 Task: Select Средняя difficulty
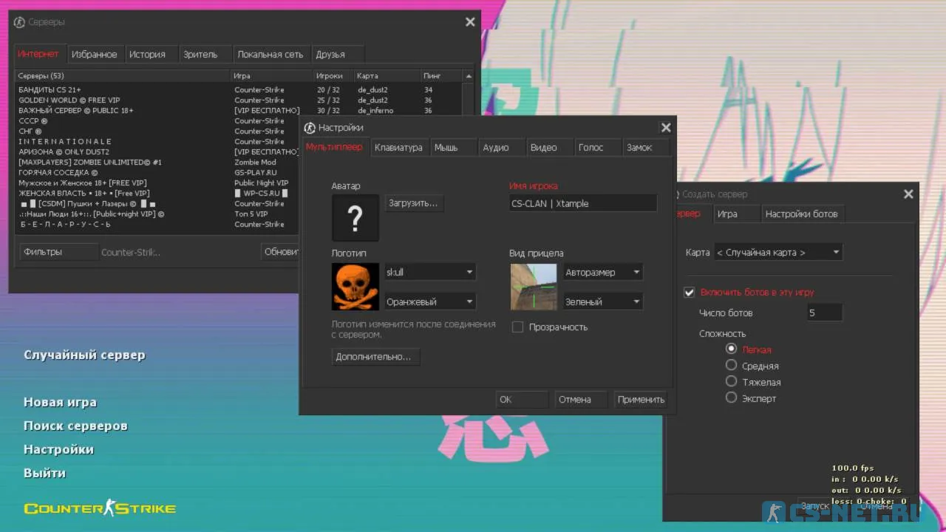coord(732,365)
